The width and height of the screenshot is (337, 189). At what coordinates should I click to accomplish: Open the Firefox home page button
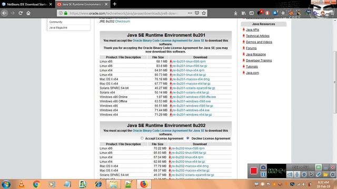tap(28, 13)
